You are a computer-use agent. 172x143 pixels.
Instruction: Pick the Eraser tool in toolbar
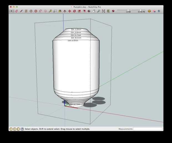(16, 11)
